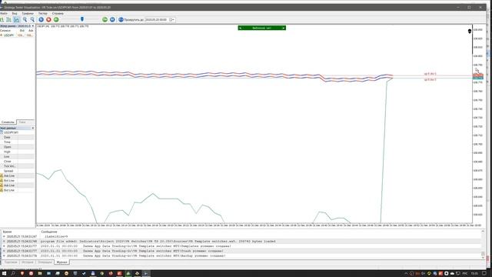Screen dimensions: 492x277
Task: Open the calendar dropdown beside date field
Action: click(x=171, y=20)
